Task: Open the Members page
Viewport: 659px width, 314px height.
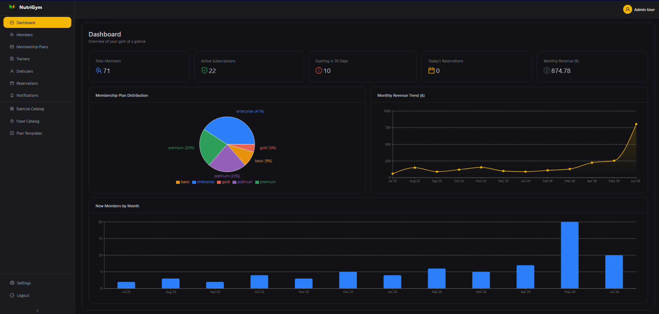Action: coord(37,35)
